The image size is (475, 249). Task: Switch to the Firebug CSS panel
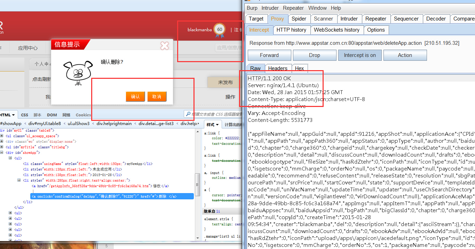pos(24,115)
